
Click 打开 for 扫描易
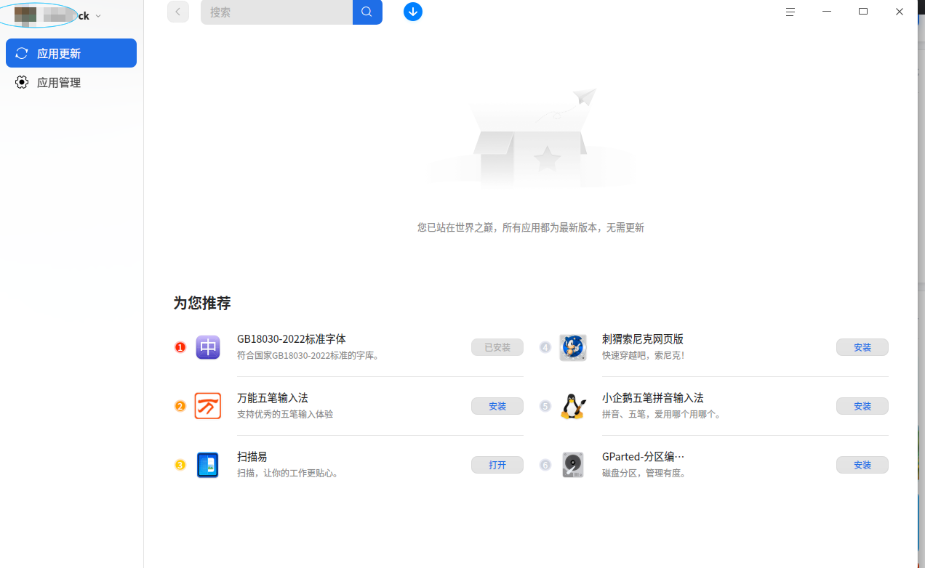coord(497,465)
